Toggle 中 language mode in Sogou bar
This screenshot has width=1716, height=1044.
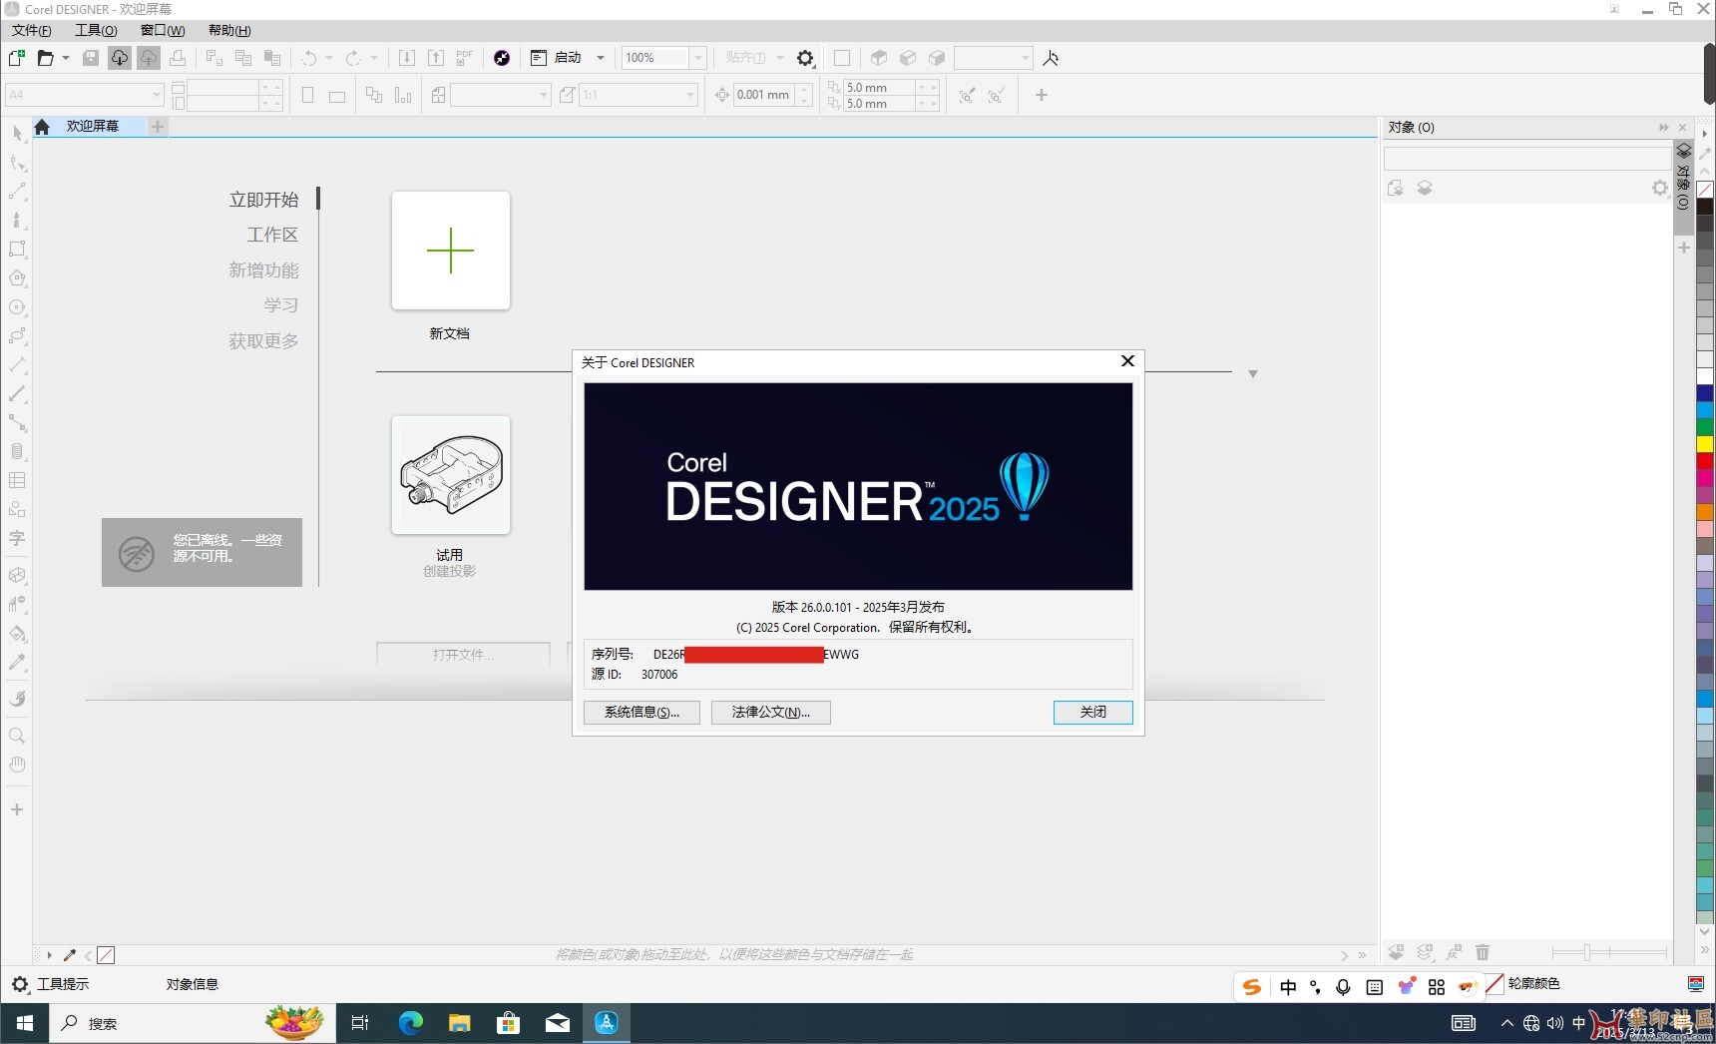1288,987
